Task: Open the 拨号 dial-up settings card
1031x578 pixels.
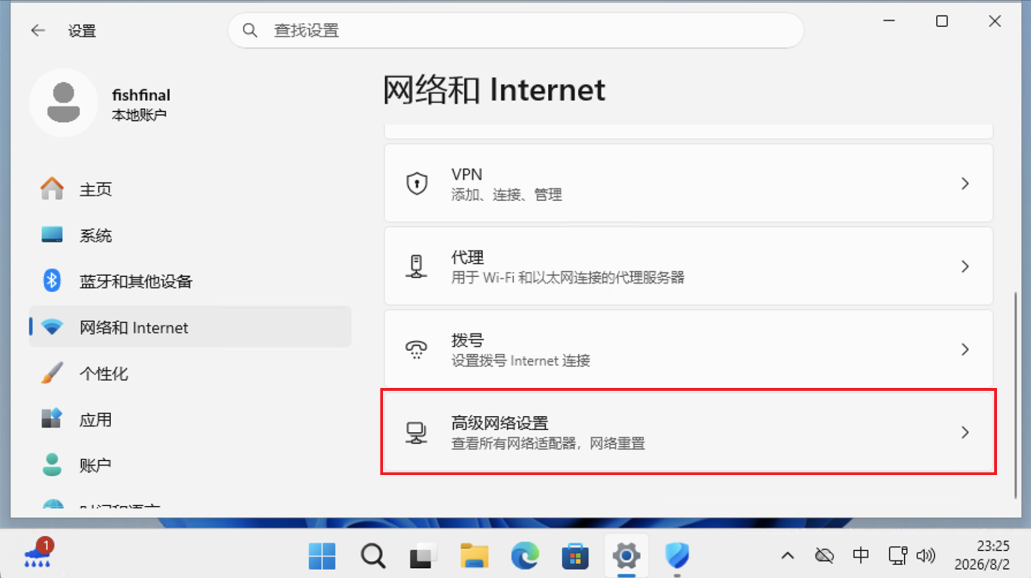Action: click(688, 349)
